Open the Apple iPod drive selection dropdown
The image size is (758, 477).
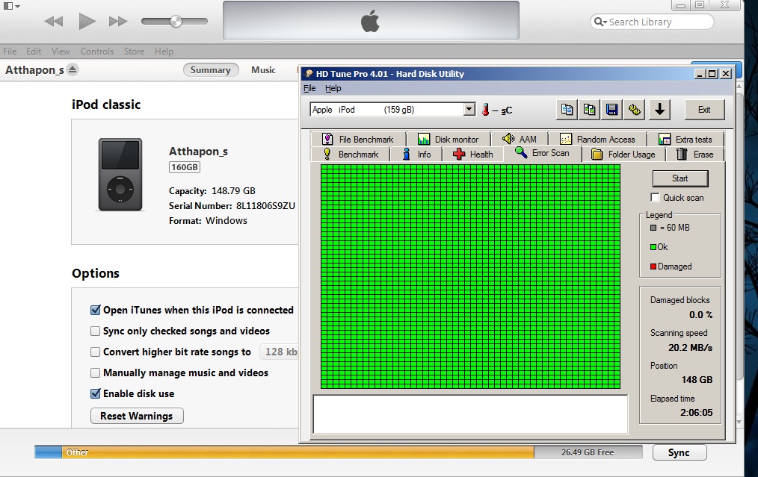click(469, 110)
